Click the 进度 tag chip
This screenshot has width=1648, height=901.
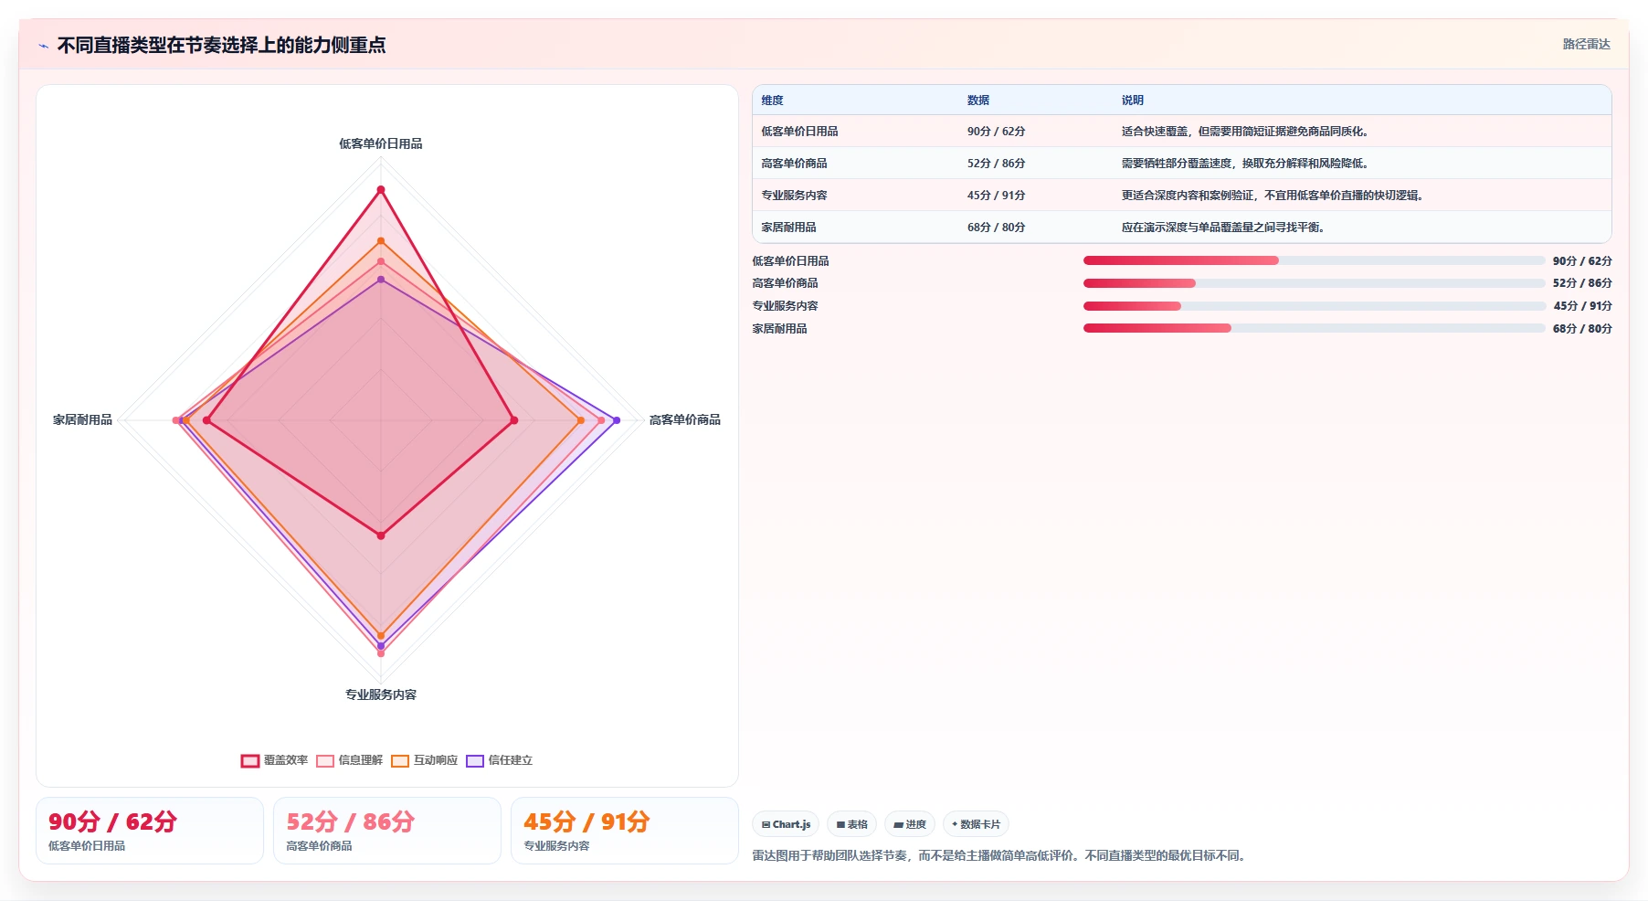pyautogui.click(x=910, y=824)
